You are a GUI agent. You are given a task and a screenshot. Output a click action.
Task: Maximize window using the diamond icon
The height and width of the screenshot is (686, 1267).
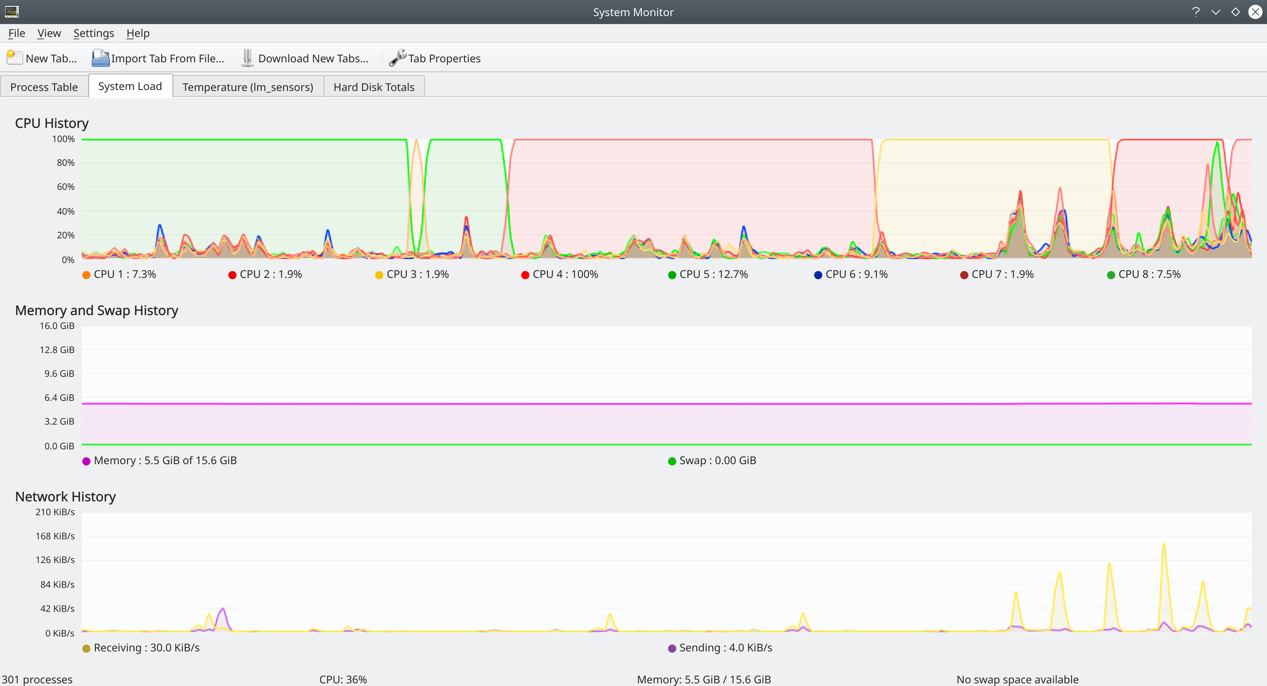click(1235, 12)
